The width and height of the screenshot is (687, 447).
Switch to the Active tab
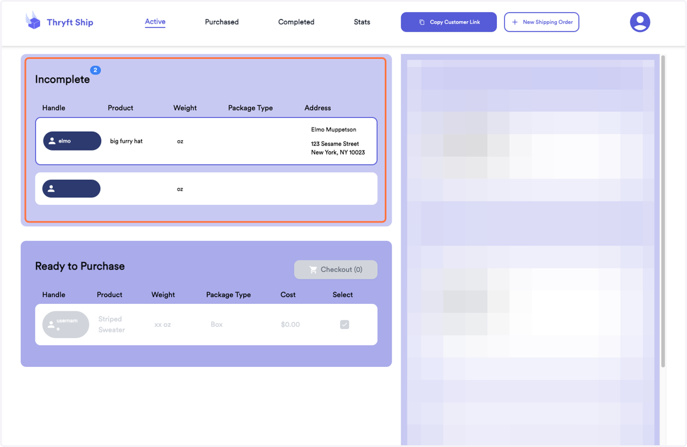155,22
